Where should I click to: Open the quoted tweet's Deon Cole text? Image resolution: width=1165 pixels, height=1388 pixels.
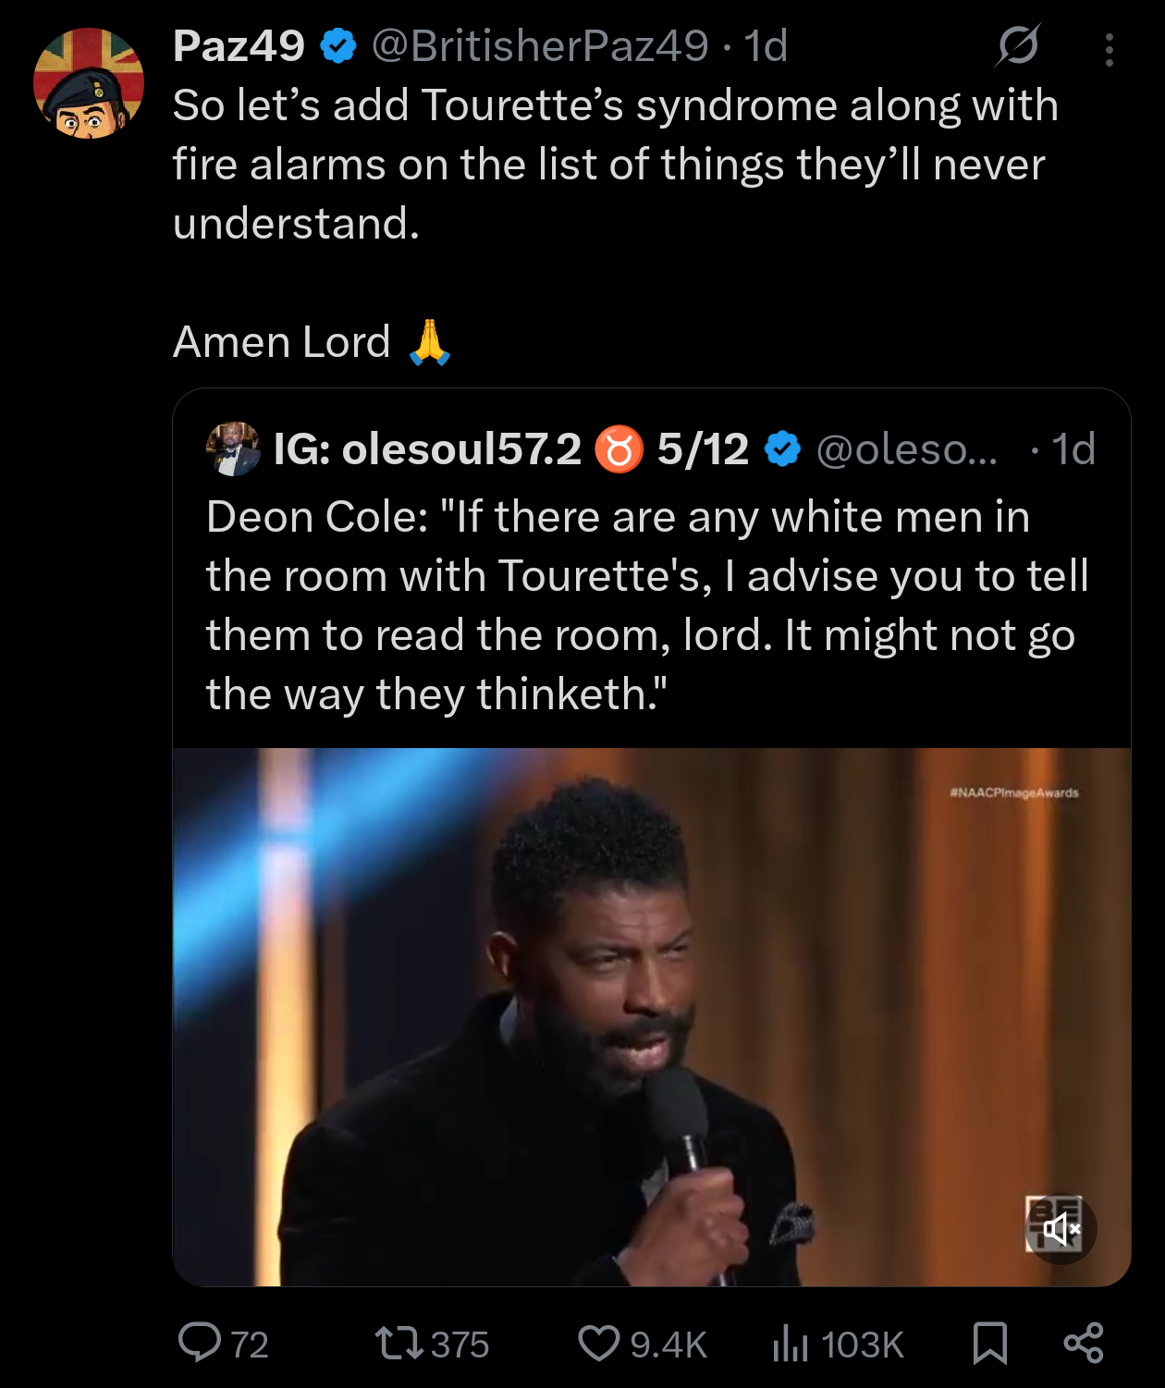click(x=647, y=605)
